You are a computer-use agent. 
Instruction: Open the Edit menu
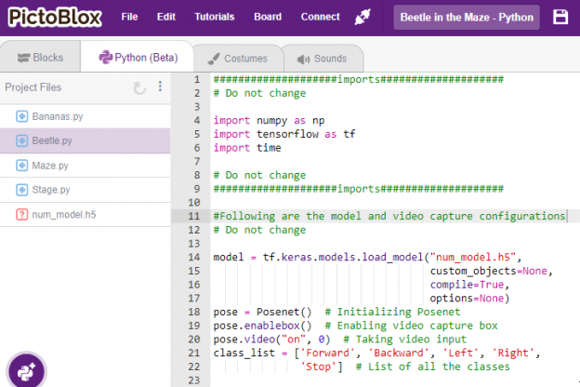(166, 17)
